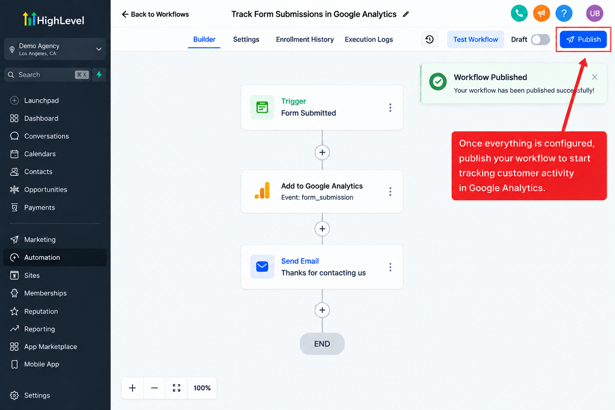Open Calendars section

pyautogui.click(x=55, y=154)
